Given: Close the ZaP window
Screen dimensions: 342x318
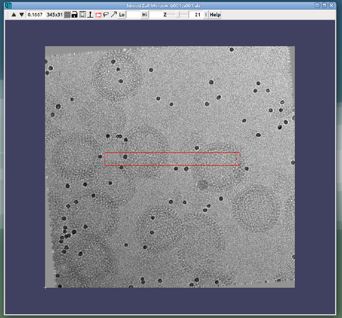Looking at the screenshot, I should click(x=331, y=5).
